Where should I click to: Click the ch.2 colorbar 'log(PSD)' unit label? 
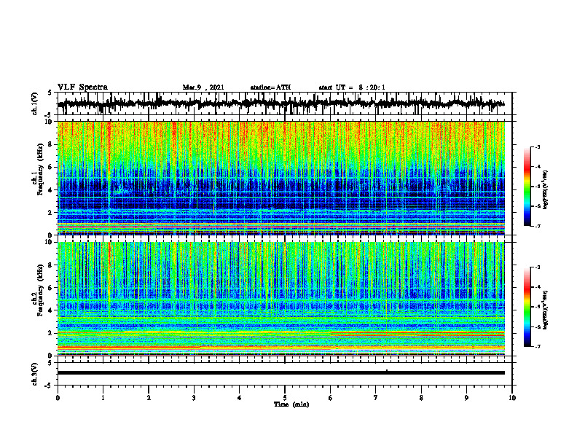click(546, 310)
